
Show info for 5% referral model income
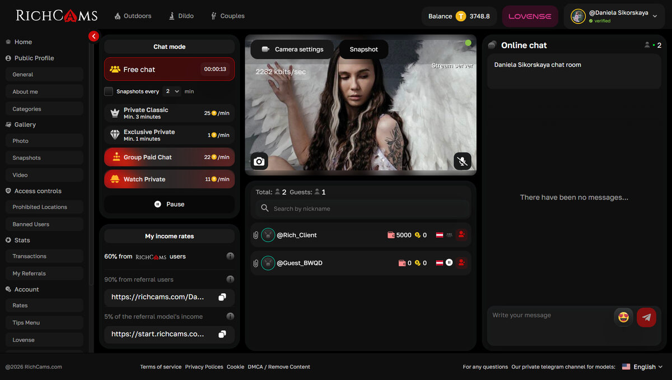click(230, 316)
